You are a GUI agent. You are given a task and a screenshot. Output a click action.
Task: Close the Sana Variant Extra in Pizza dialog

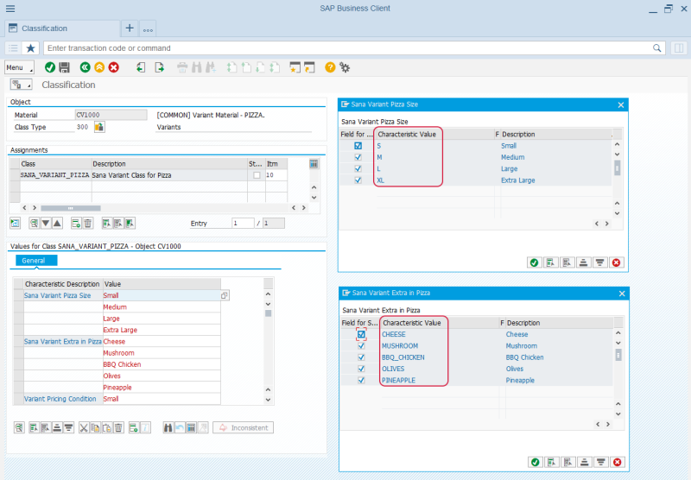coord(622,294)
